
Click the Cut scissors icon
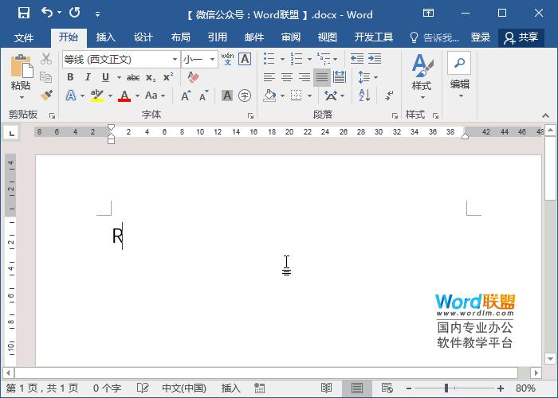46,59
